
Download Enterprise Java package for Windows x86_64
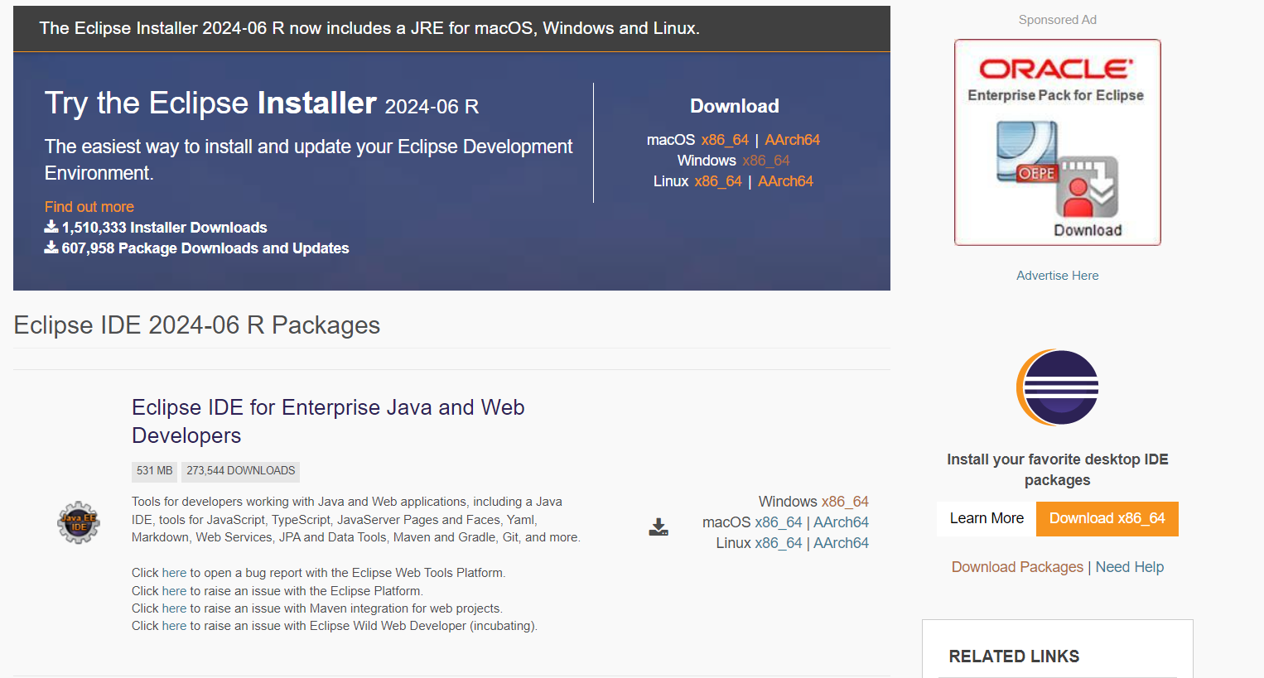(845, 502)
